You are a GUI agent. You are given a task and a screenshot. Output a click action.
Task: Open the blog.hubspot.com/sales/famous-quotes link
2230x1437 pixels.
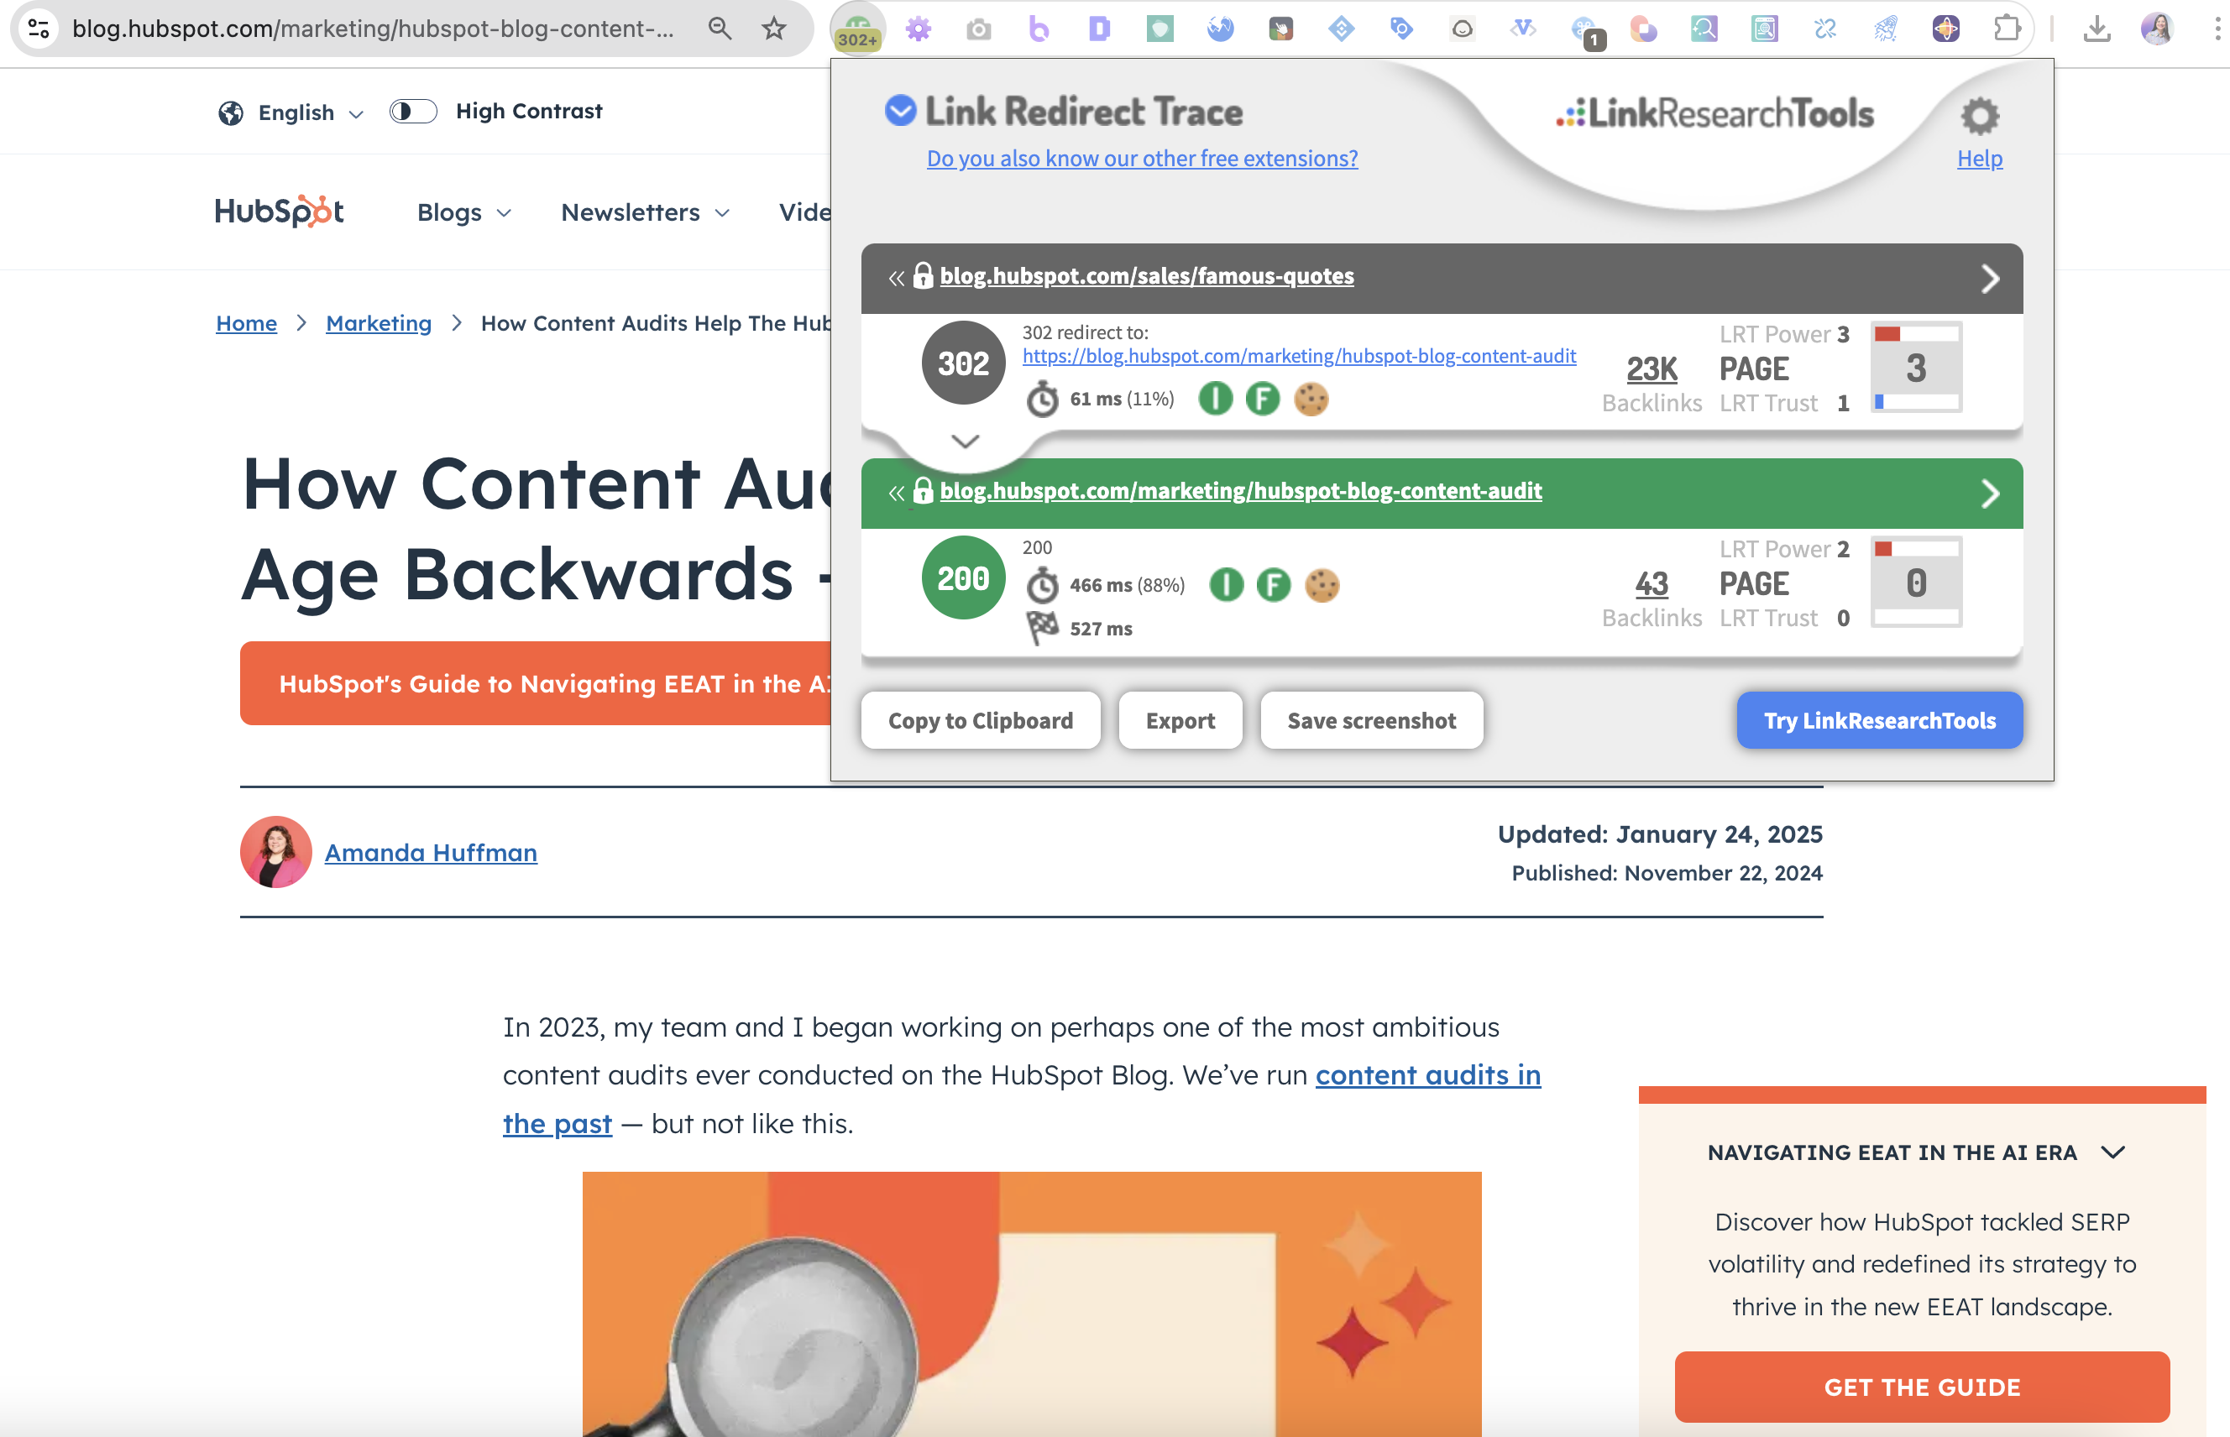pyautogui.click(x=1146, y=276)
